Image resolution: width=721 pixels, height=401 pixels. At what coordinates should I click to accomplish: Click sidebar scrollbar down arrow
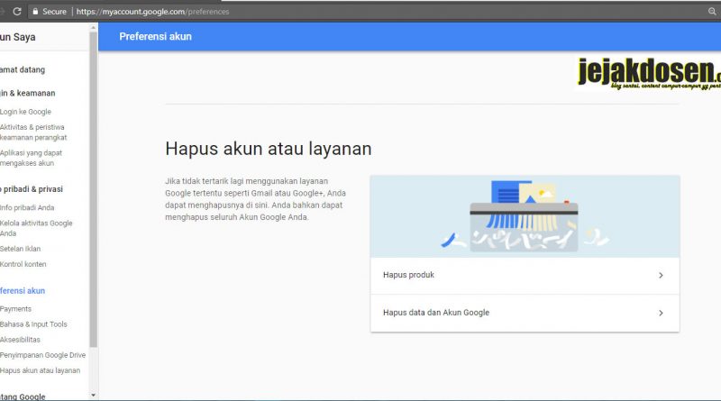click(94, 395)
